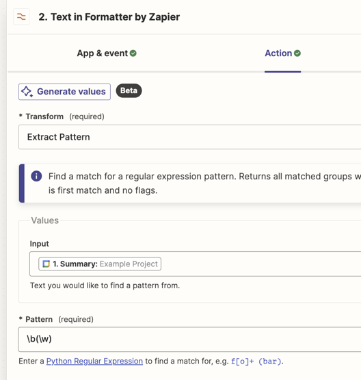Click the step title Text in Formatter by Zapier
The width and height of the screenshot is (361, 380).
[109, 17]
